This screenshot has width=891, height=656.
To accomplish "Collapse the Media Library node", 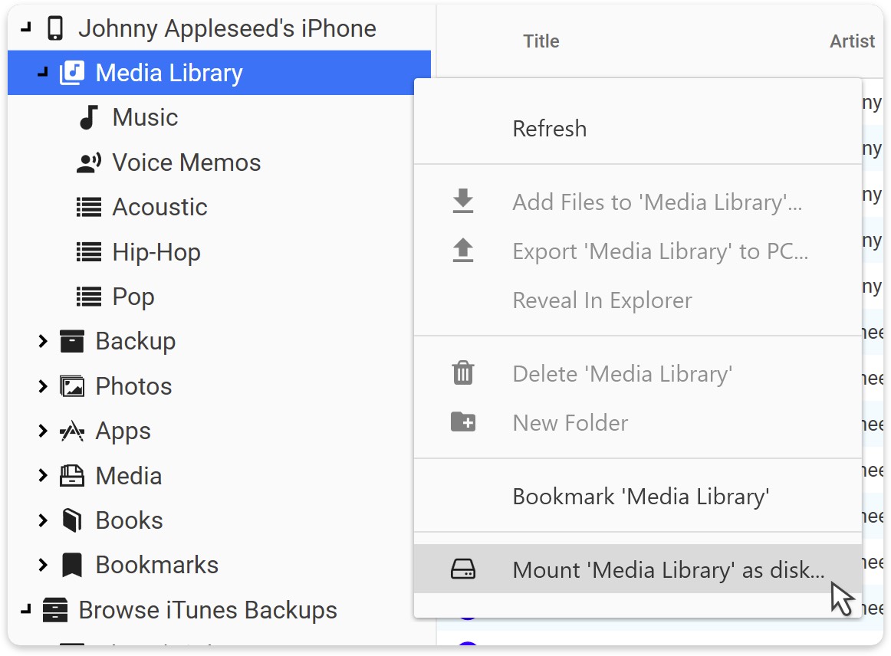I will (43, 73).
